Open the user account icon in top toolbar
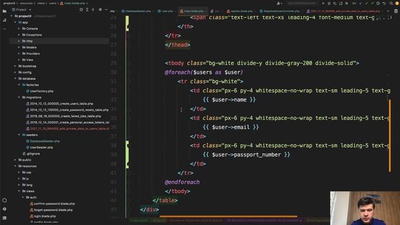The image size is (400, 225). pos(279,3)
